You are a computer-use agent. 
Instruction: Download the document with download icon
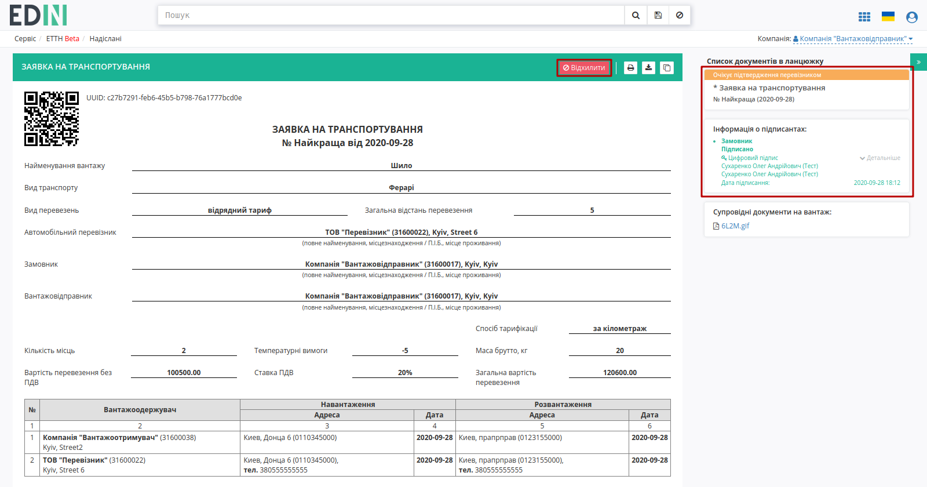point(649,68)
